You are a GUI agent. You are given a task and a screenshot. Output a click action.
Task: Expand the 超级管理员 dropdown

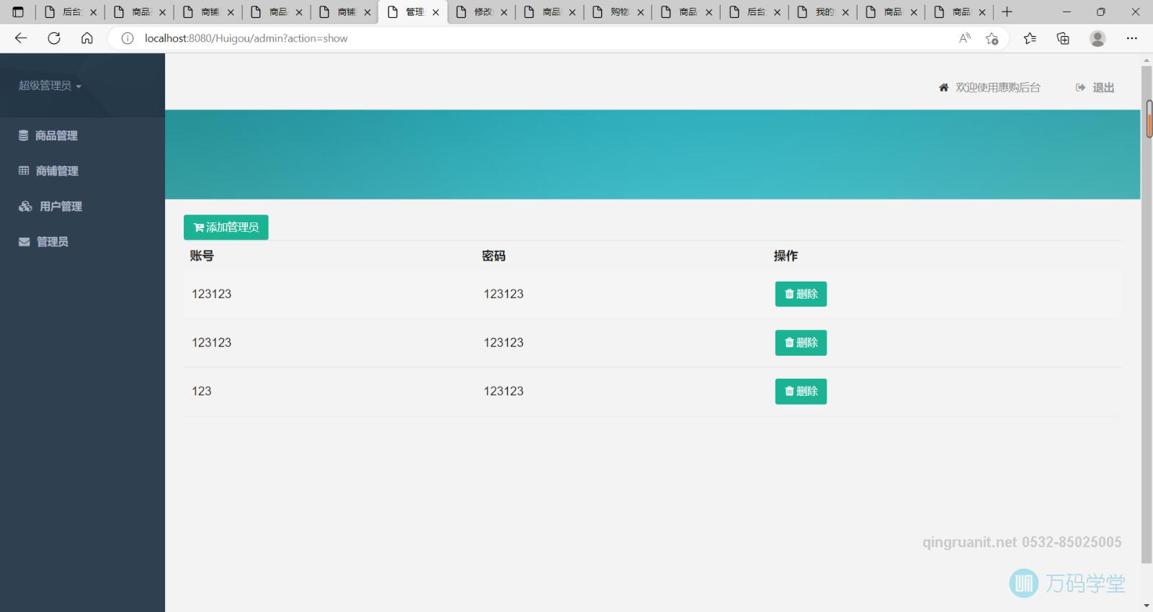[x=50, y=86]
